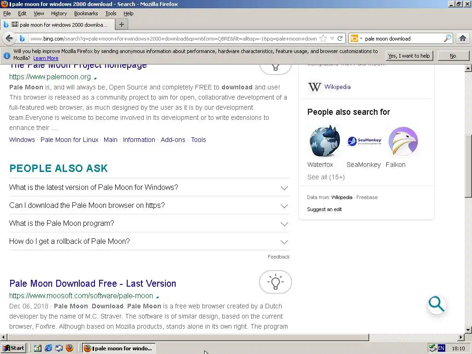Click the Bing site identity icon
Viewport: 472px width, 354px height.
[22, 39]
